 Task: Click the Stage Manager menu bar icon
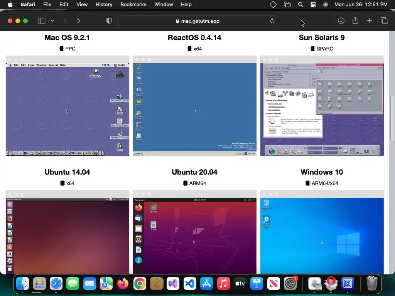[287, 5]
